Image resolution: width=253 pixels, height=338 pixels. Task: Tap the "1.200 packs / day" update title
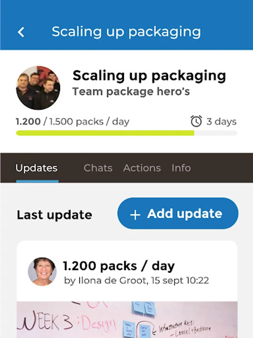[118, 266]
